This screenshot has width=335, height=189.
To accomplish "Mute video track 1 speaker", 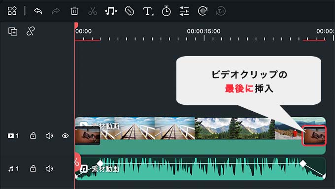I will click(49, 136).
